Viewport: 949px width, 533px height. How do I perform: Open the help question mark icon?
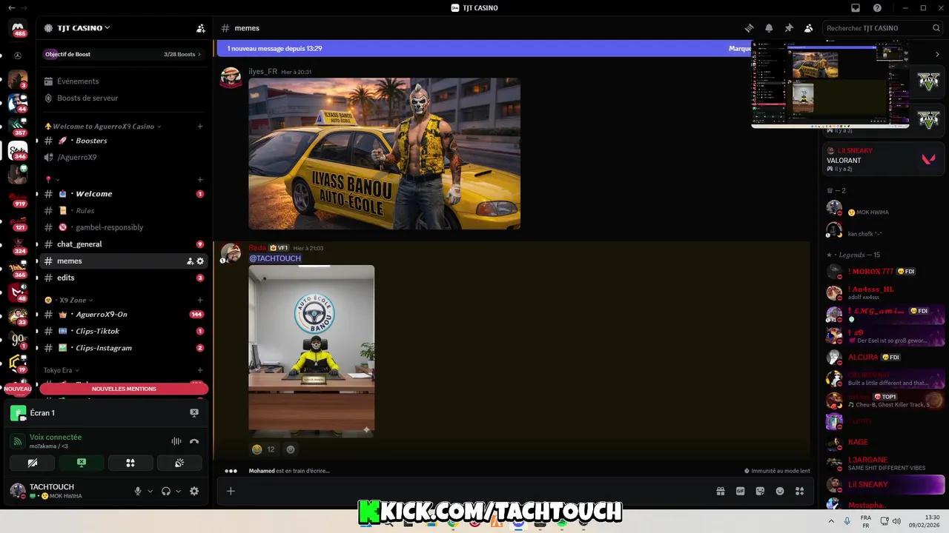878,8
